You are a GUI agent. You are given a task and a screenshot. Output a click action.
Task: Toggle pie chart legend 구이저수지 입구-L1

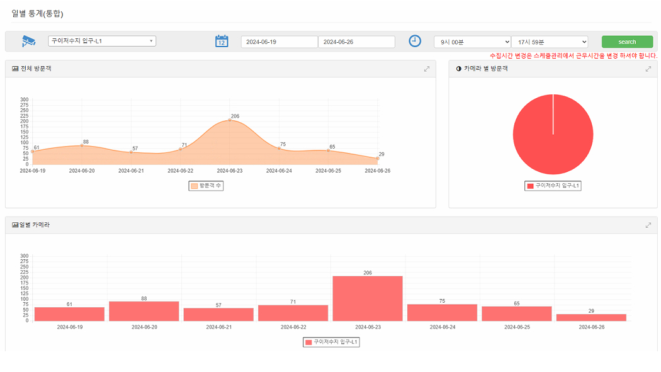coord(553,186)
